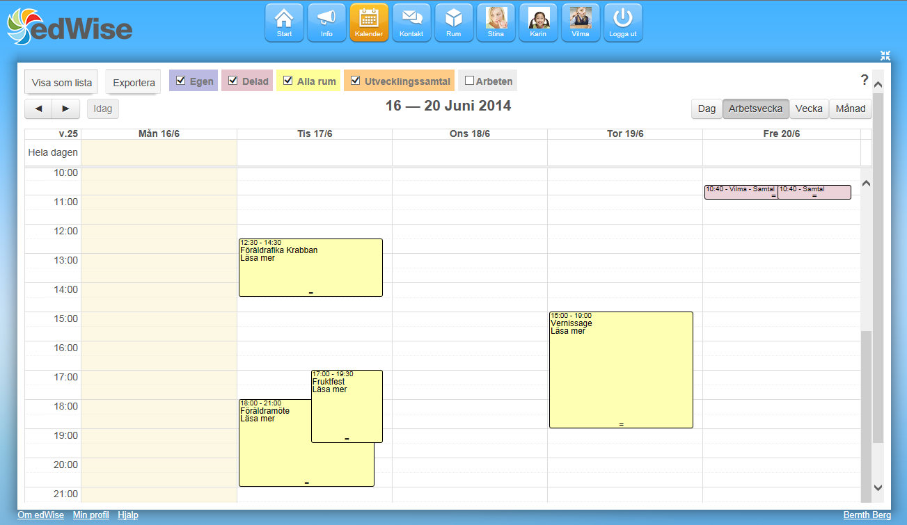This screenshot has width=907, height=525.
Task: Uncheck the Egen checkbox
Action: 181,81
